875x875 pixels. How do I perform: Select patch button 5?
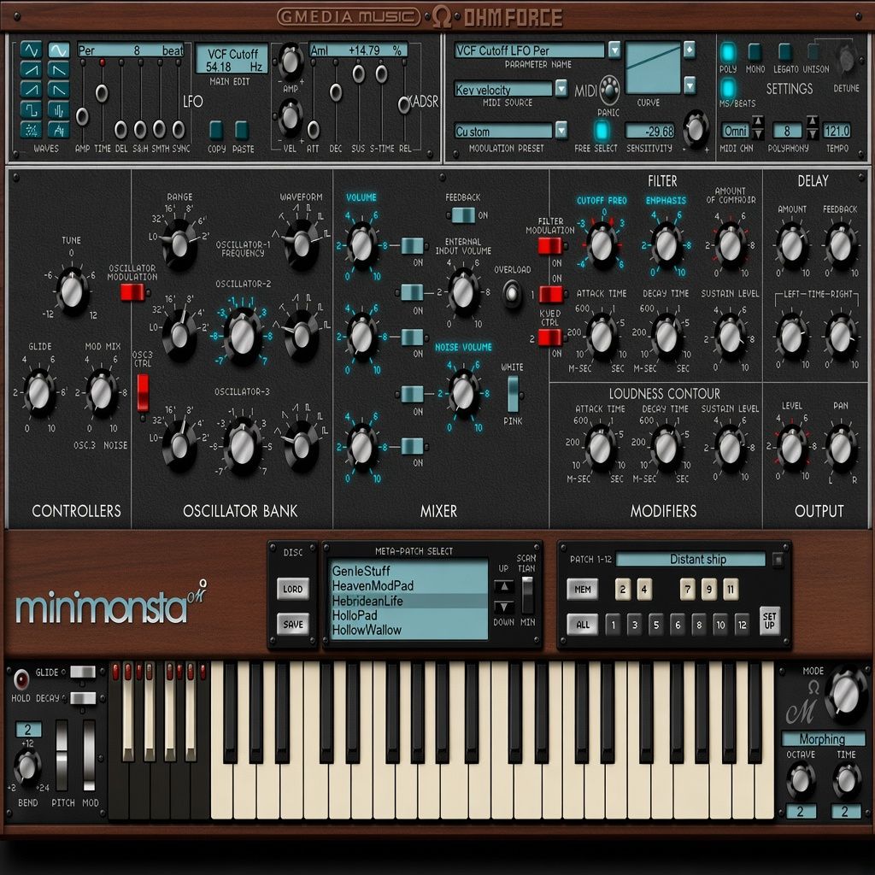(655, 625)
